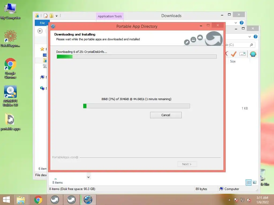Select first PortableApps taskbar button
The image size is (274, 205).
pos(55,200)
